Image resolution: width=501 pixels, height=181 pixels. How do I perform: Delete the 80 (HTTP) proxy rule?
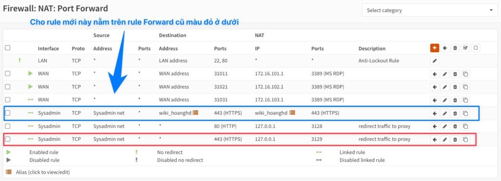(x=455, y=126)
